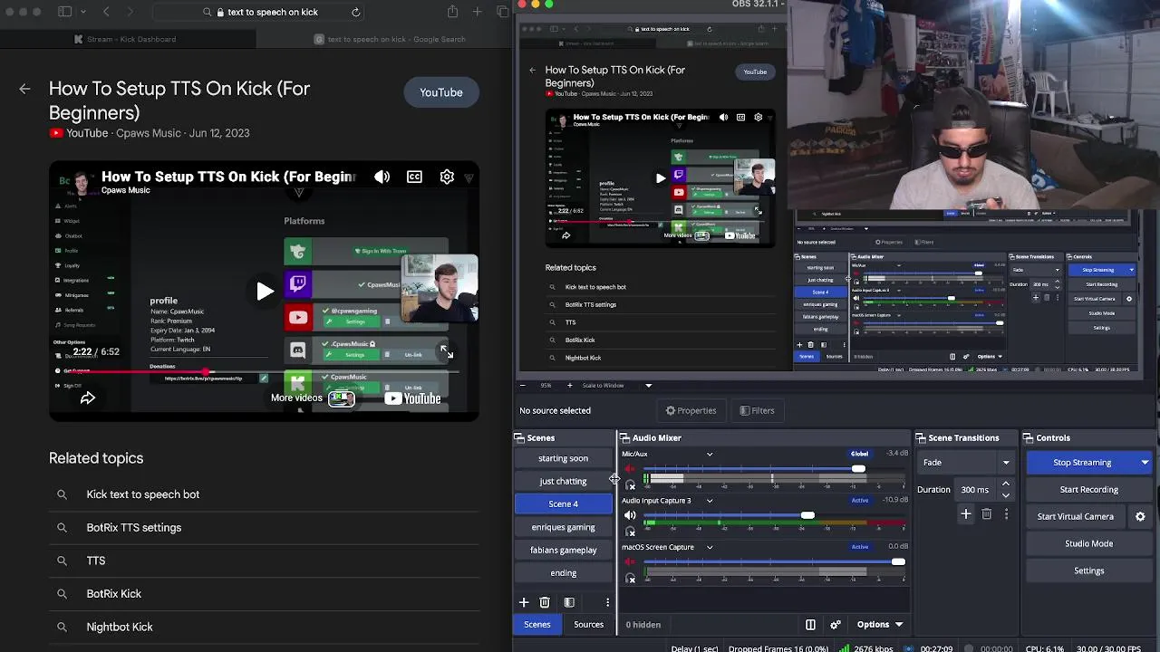Toggle the Safari sidebar icon
The height and width of the screenshot is (652, 1160).
pos(64,12)
